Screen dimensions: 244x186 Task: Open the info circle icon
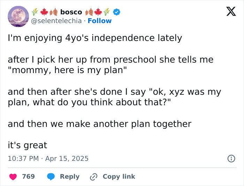(x=231, y=159)
